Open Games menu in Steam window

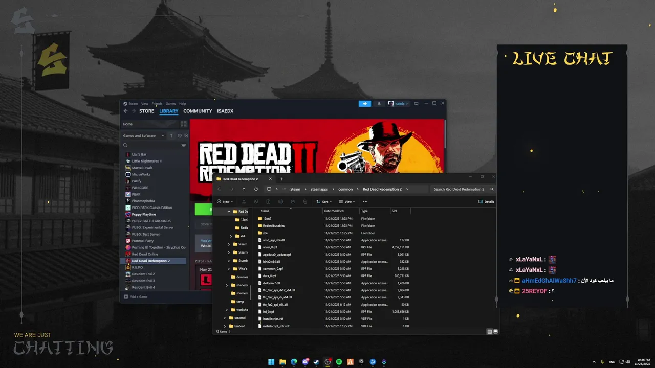tap(170, 104)
